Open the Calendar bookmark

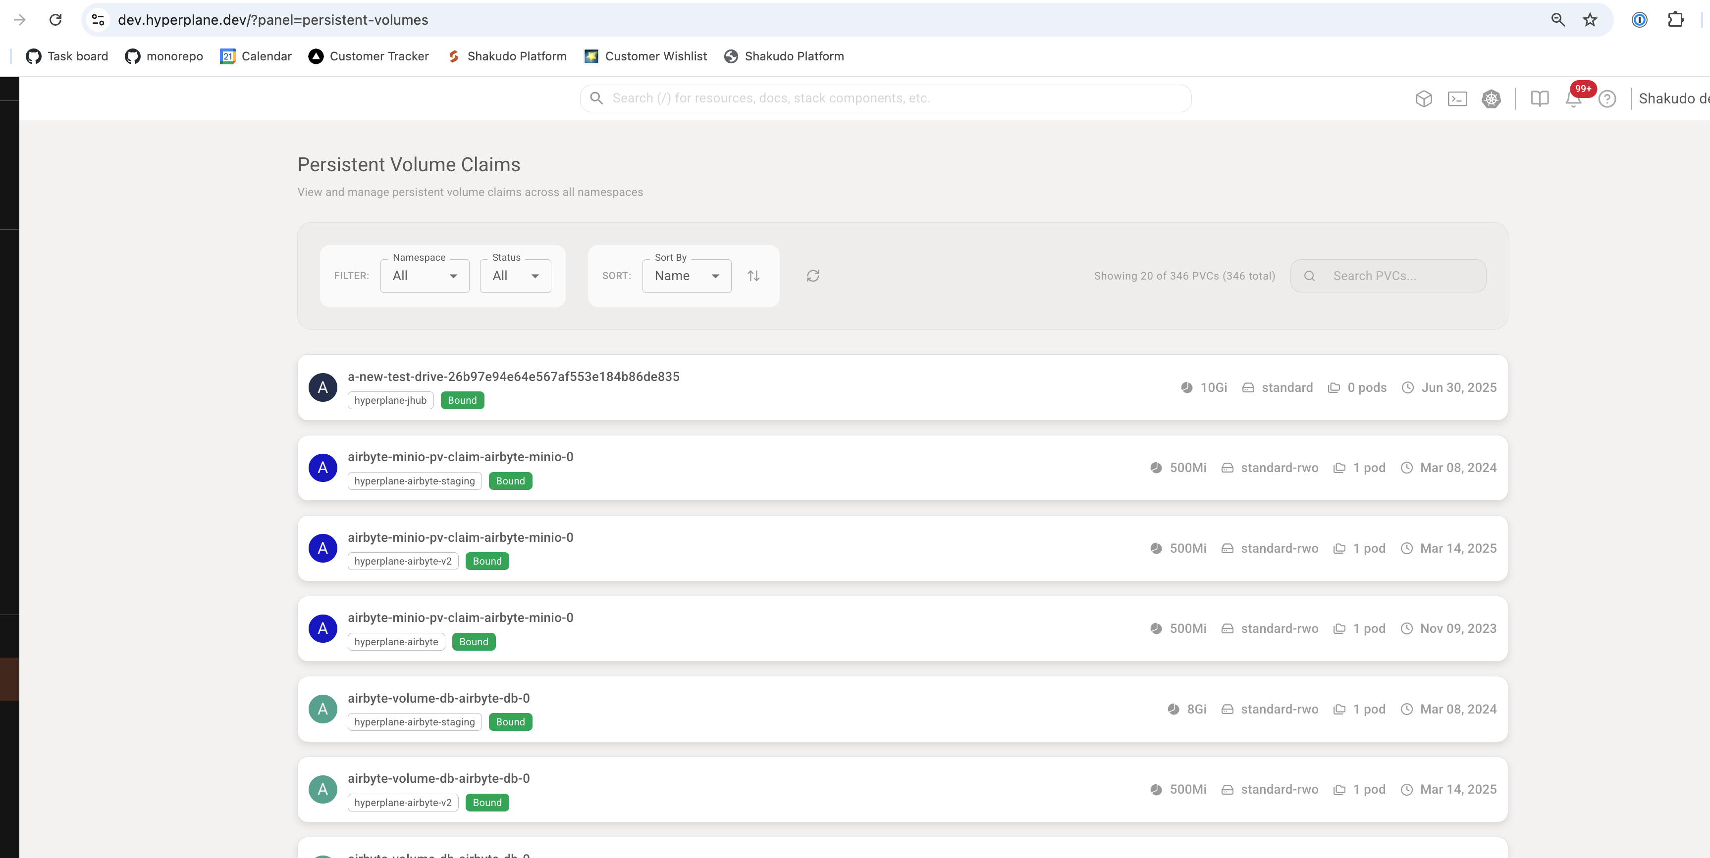point(256,56)
